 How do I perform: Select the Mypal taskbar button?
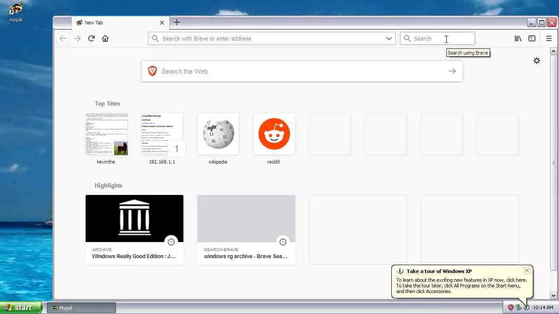point(81,308)
